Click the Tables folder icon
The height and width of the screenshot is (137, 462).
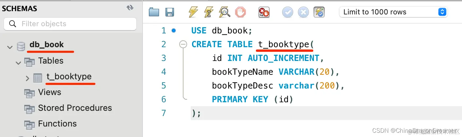[29, 62]
